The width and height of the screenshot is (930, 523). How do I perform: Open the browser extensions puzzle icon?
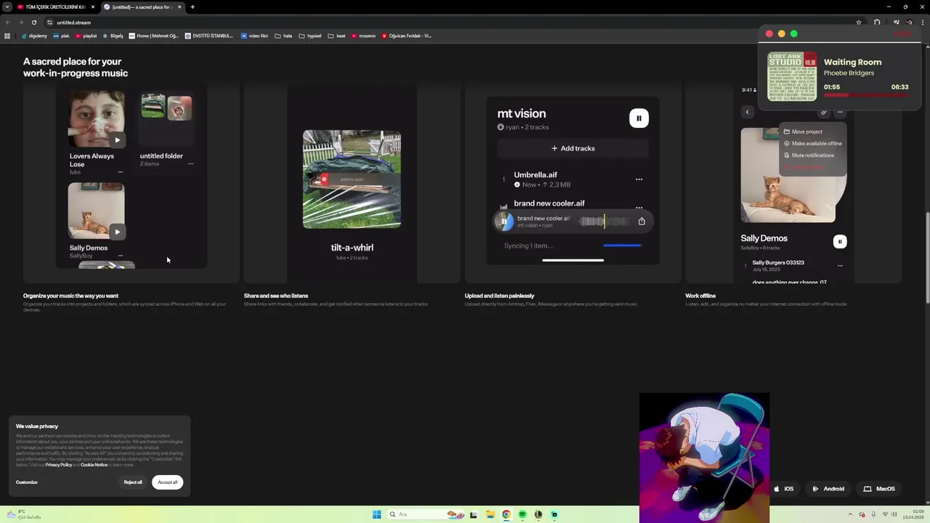click(x=878, y=23)
